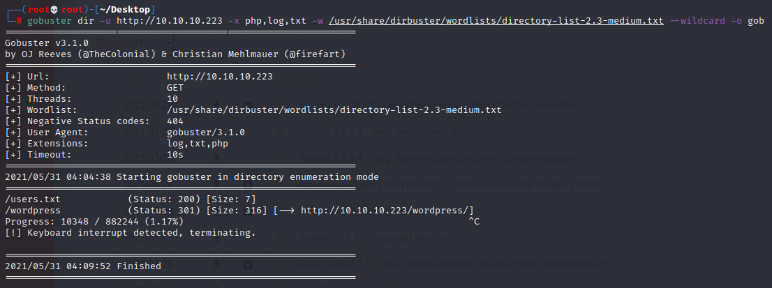
Task: Sort by the Title column header
Action: (312, 77)
